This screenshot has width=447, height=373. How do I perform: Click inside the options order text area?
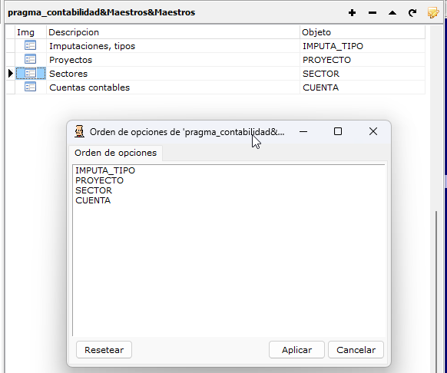[x=229, y=250]
